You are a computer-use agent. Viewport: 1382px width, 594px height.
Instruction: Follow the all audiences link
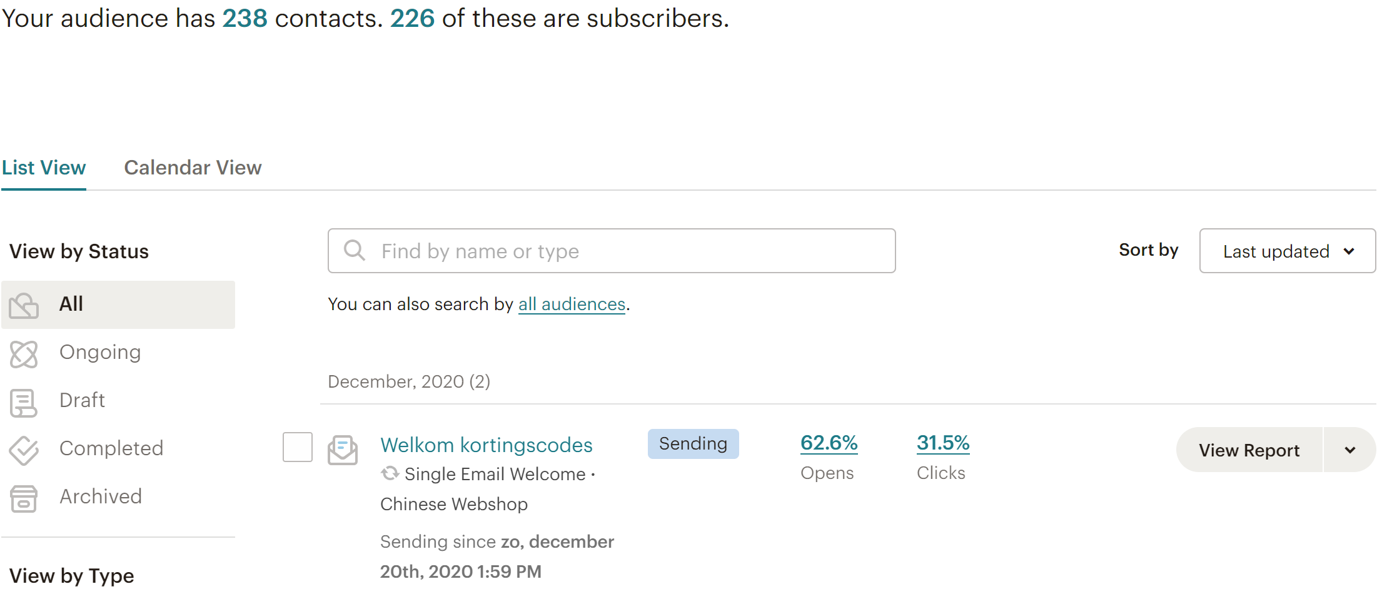(572, 304)
